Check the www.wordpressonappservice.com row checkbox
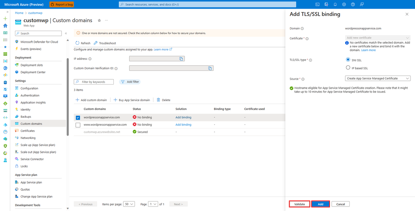415x211 pixels. pyautogui.click(x=78, y=125)
